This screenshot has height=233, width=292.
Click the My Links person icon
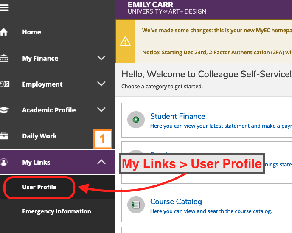coord(4,162)
